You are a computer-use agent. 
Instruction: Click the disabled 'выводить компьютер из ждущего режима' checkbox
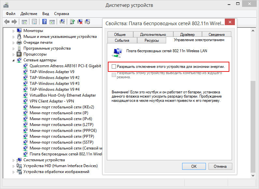pos(114,75)
